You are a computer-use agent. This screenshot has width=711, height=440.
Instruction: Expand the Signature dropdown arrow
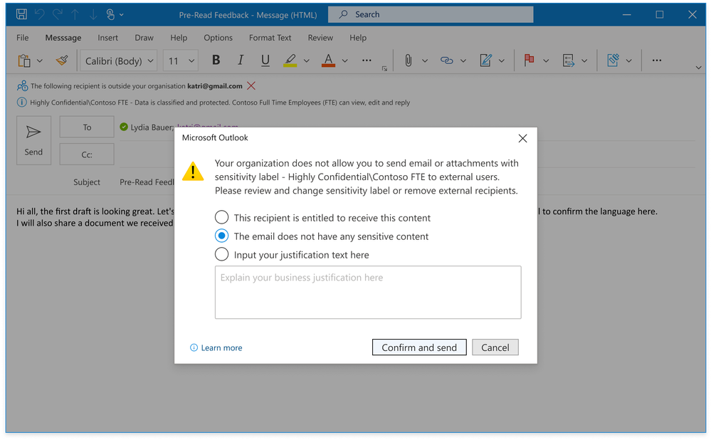[x=502, y=61]
